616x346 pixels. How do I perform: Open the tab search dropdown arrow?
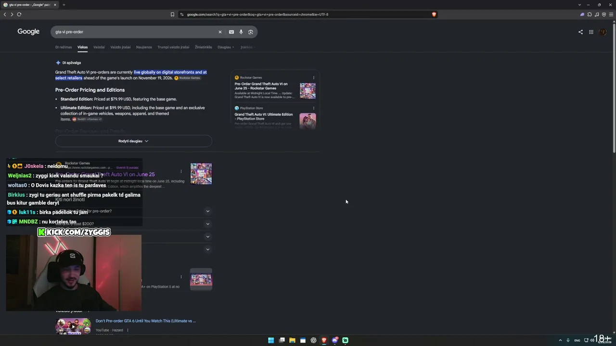[579, 5]
